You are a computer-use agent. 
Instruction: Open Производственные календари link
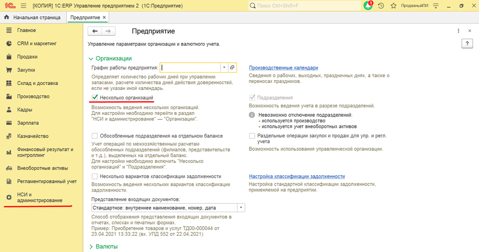pyautogui.click(x=283, y=68)
